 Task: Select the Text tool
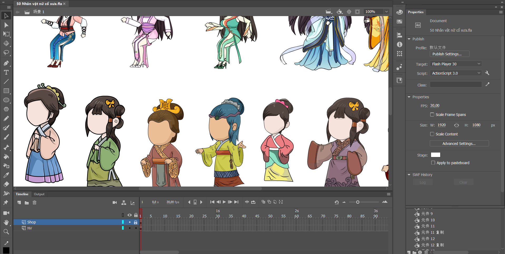point(6,72)
